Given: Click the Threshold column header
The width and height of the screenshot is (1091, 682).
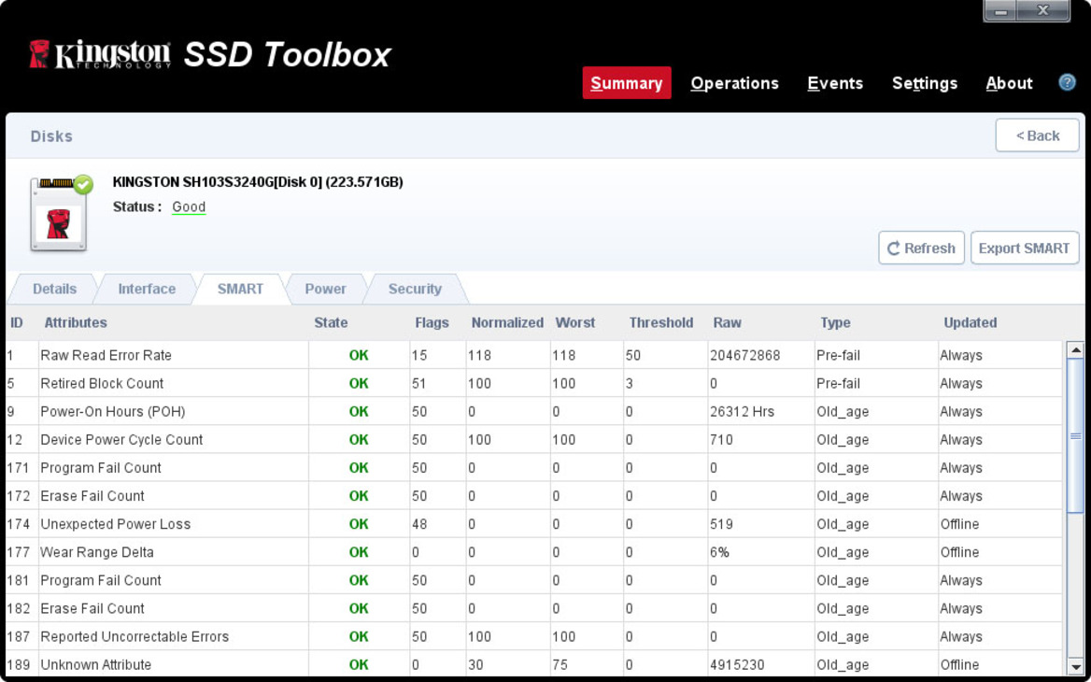Looking at the screenshot, I should click(661, 322).
